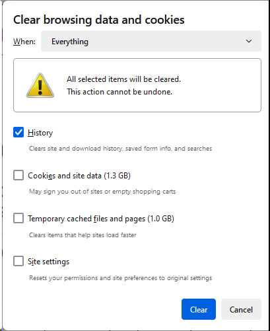
Task: Enable the Cookies and site data checkbox
Action: pyautogui.click(x=18, y=175)
